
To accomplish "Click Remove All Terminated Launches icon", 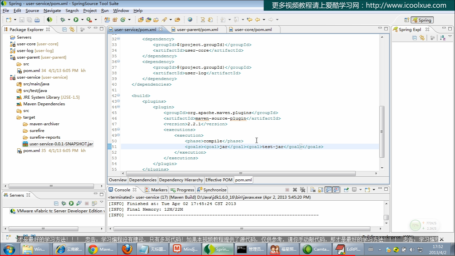I will click(x=302, y=190).
